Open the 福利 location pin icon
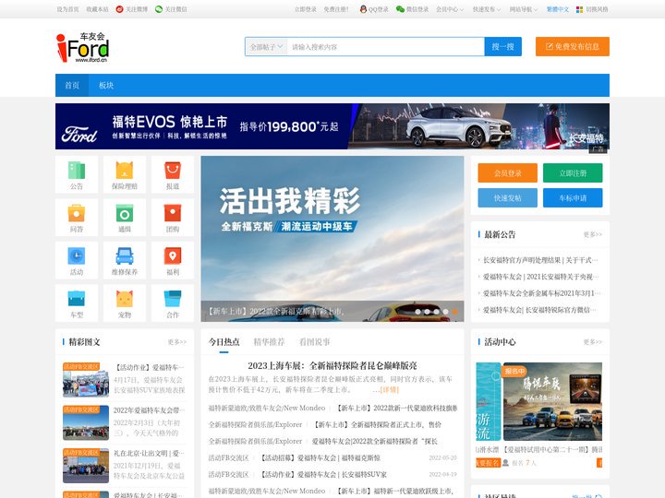 coord(173,255)
